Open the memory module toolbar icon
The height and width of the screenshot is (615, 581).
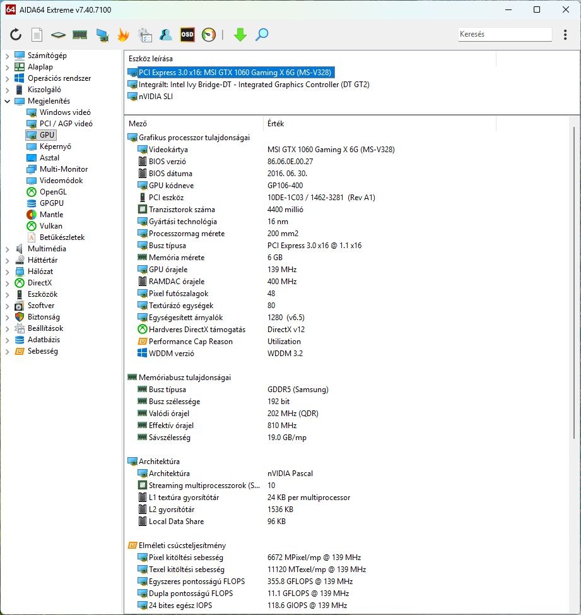pos(79,35)
